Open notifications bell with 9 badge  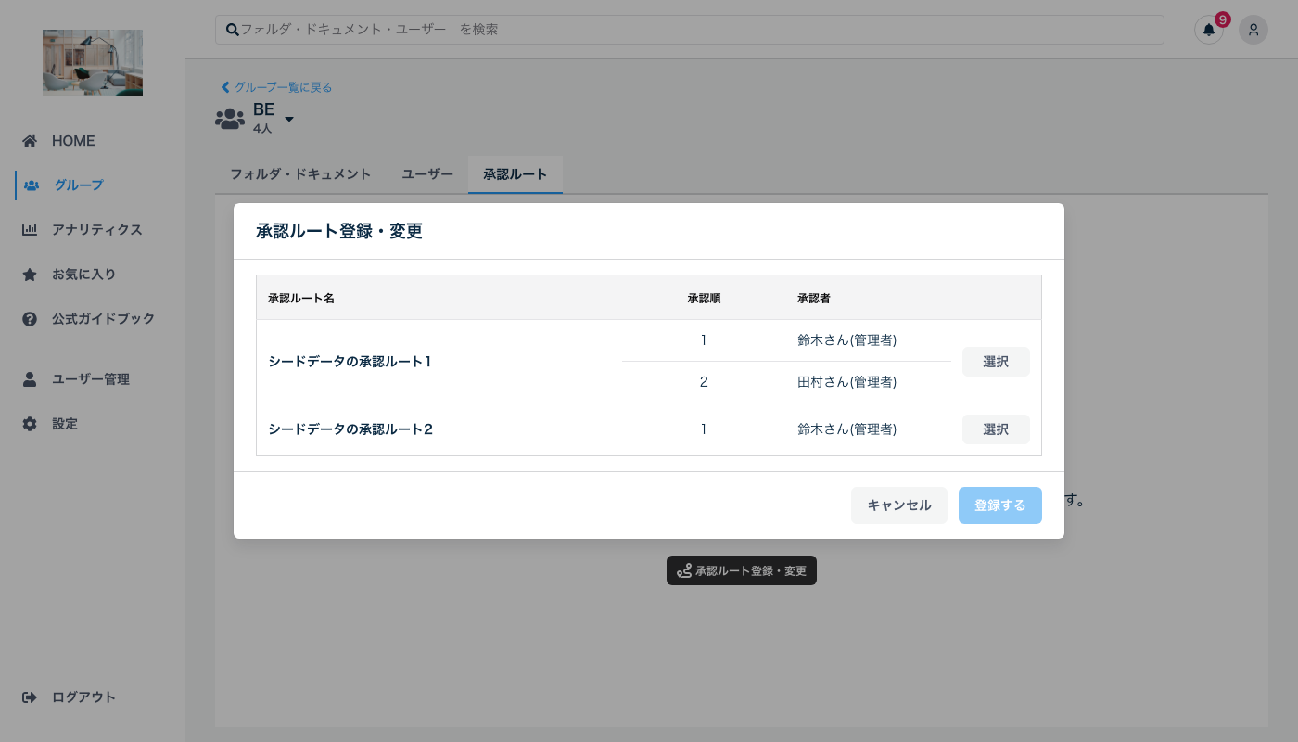pos(1209,30)
